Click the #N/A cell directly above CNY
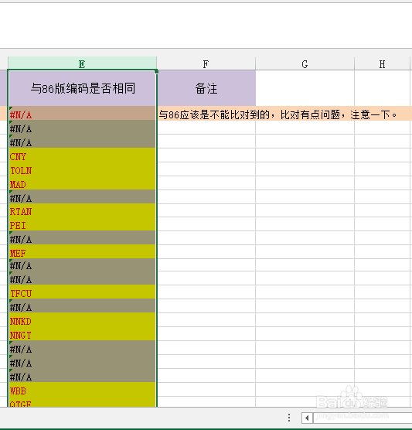 tap(82, 142)
